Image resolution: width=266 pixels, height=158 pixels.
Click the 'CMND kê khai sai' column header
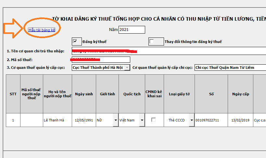click(154, 94)
